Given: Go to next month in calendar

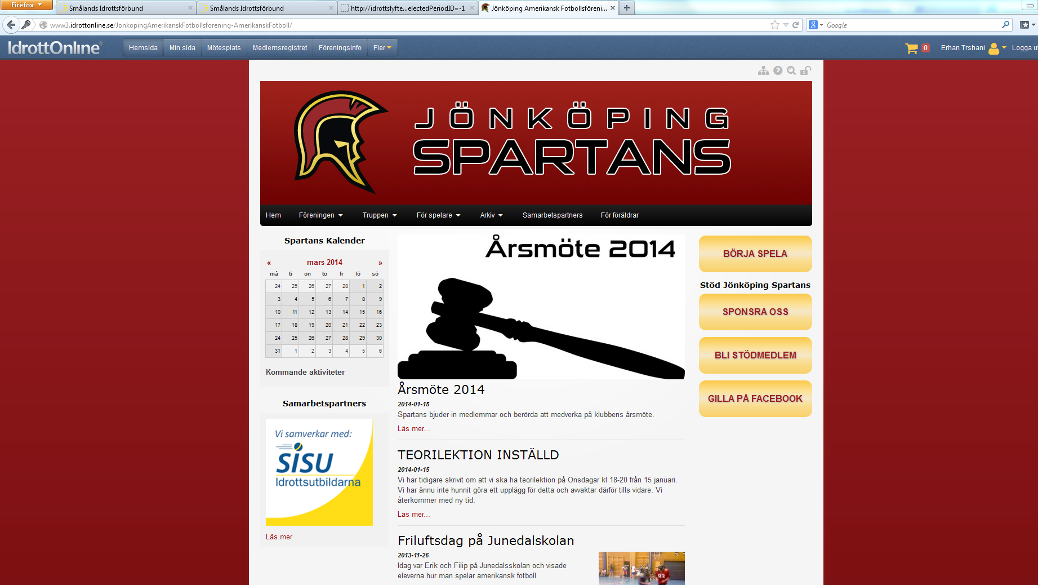Looking at the screenshot, I should click(x=380, y=263).
